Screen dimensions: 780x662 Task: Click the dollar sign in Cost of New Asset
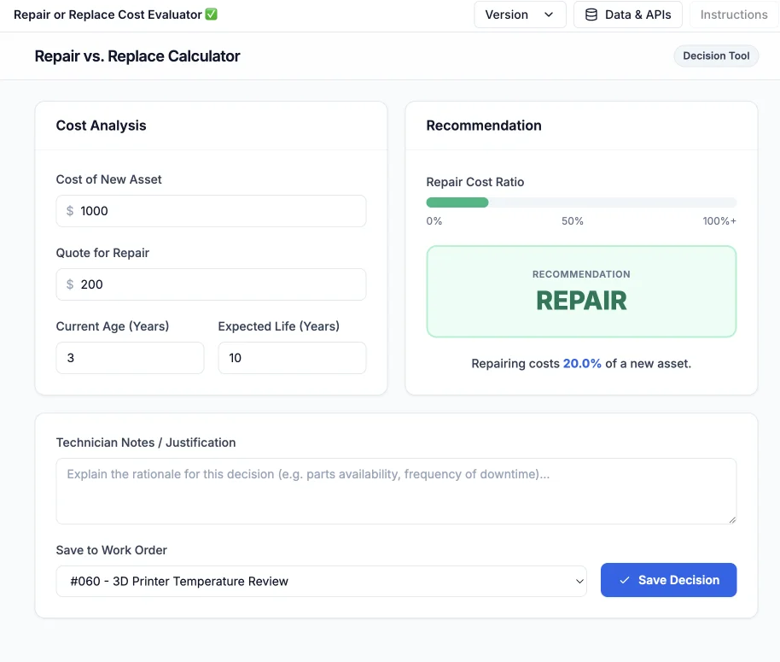click(70, 211)
